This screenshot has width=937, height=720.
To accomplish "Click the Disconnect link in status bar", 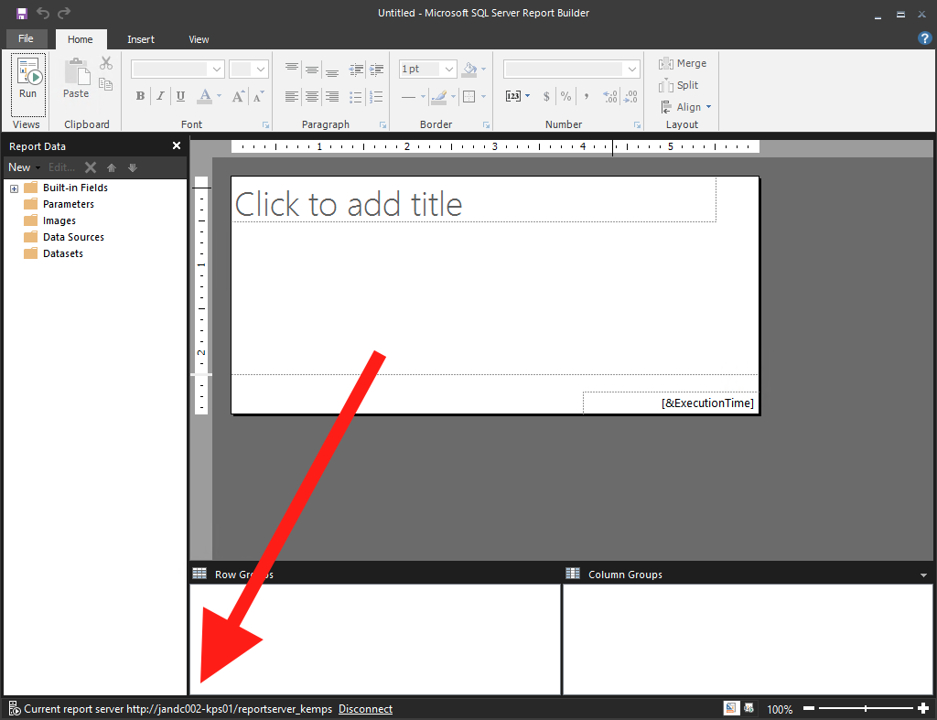I will click(x=365, y=709).
